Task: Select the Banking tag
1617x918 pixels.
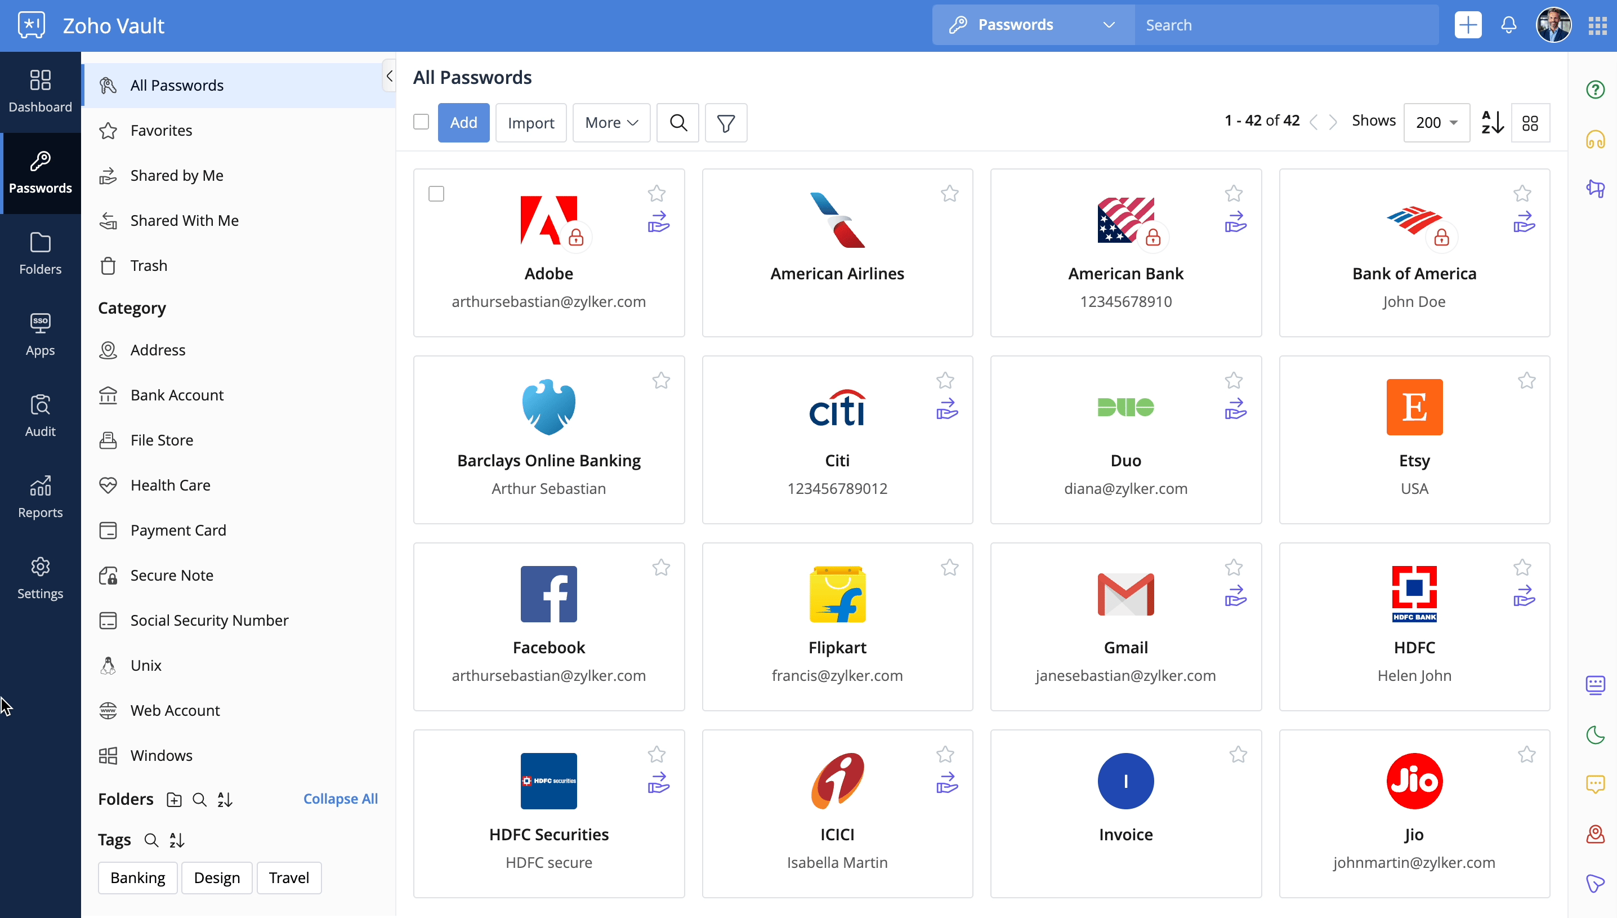Action: click(x=137, y=877)
